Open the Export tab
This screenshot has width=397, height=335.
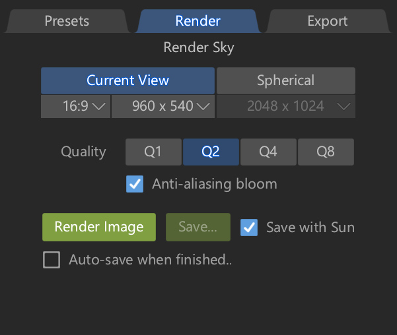point(327,21)
